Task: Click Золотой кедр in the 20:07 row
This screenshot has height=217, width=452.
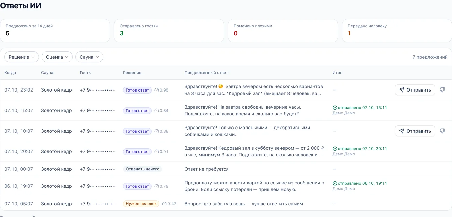Action: 57,151
